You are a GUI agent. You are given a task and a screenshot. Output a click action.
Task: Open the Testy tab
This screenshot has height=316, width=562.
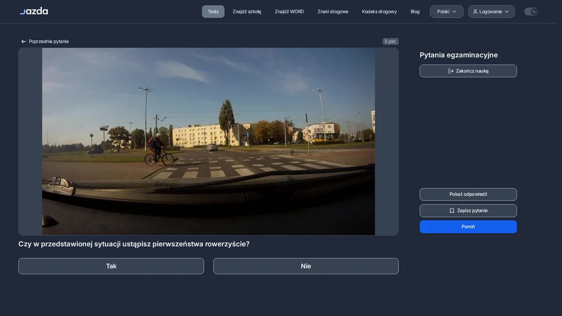213,12
